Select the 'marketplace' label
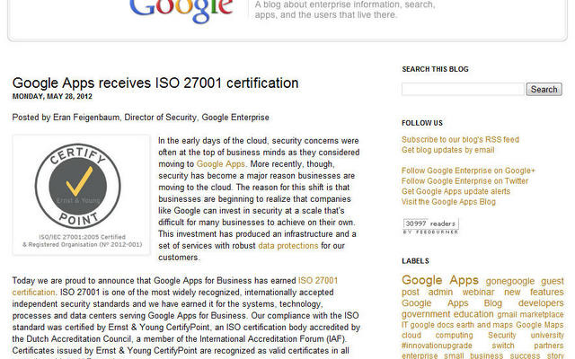Screen dimensions: 575x359 [542, 315]
